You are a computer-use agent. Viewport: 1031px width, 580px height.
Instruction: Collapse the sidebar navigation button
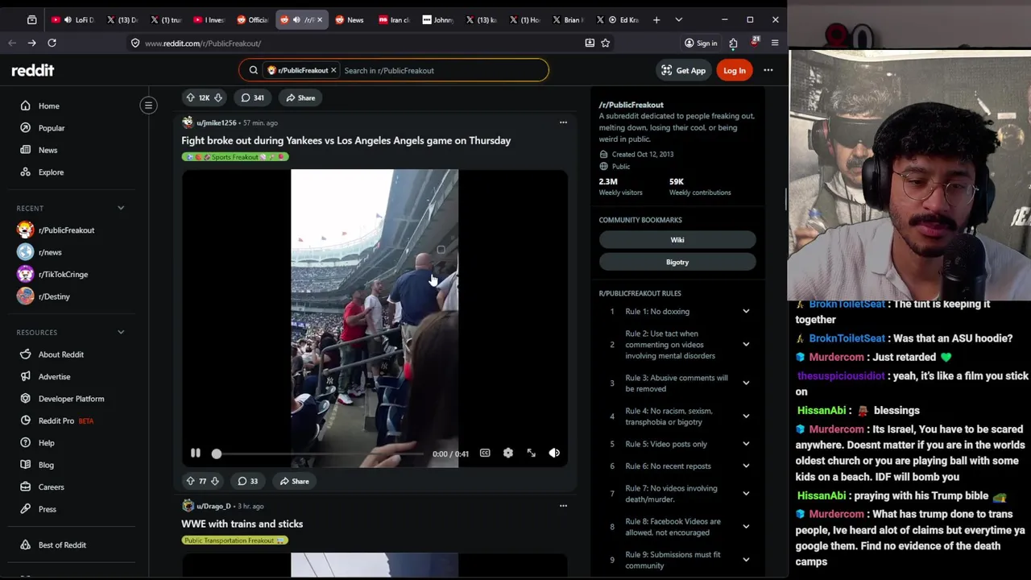tap(148, 106)
